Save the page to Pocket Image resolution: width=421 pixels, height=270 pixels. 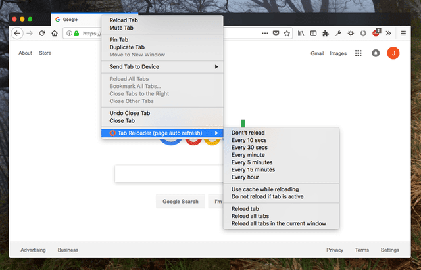pos(277,33)
